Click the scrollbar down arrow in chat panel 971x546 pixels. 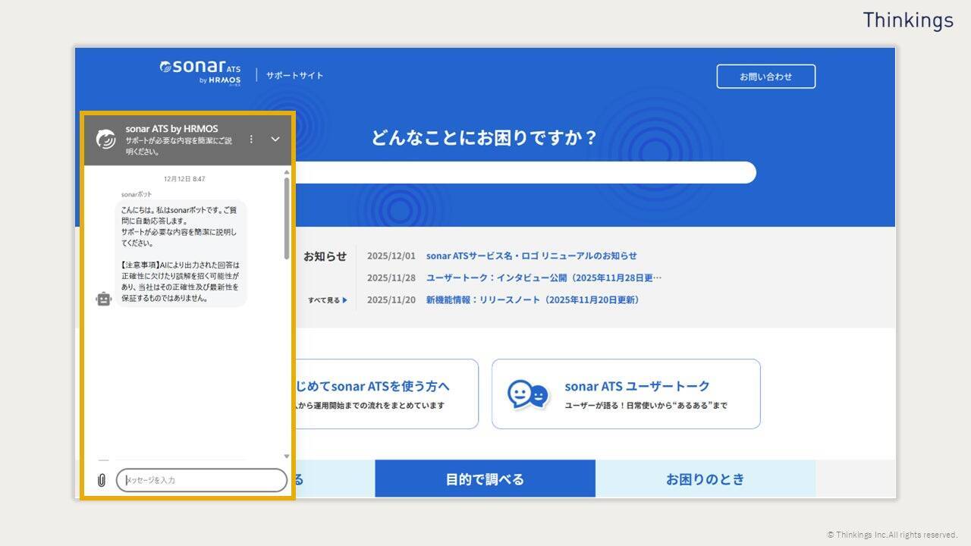[x=286, y=456]
